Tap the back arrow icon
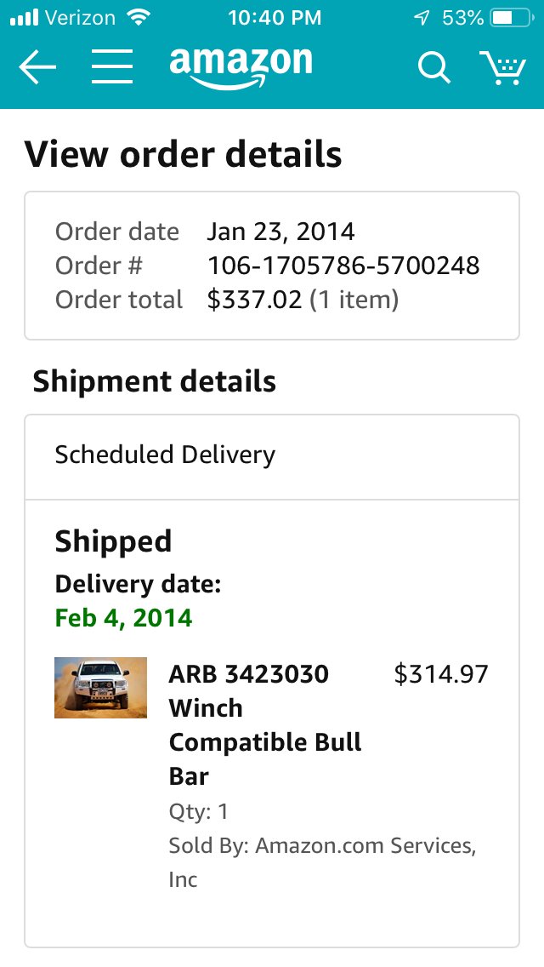 pyautogui.click(x=37, y=66)
